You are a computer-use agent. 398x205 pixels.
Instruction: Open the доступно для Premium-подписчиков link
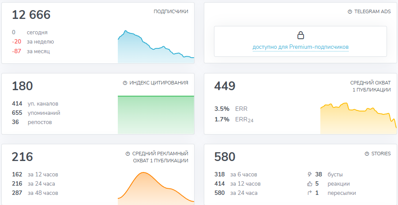click(300, 47)
